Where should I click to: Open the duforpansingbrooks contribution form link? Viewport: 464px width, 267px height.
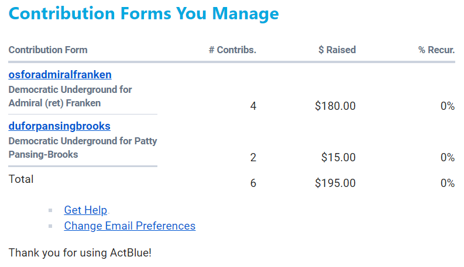point(59,126)
